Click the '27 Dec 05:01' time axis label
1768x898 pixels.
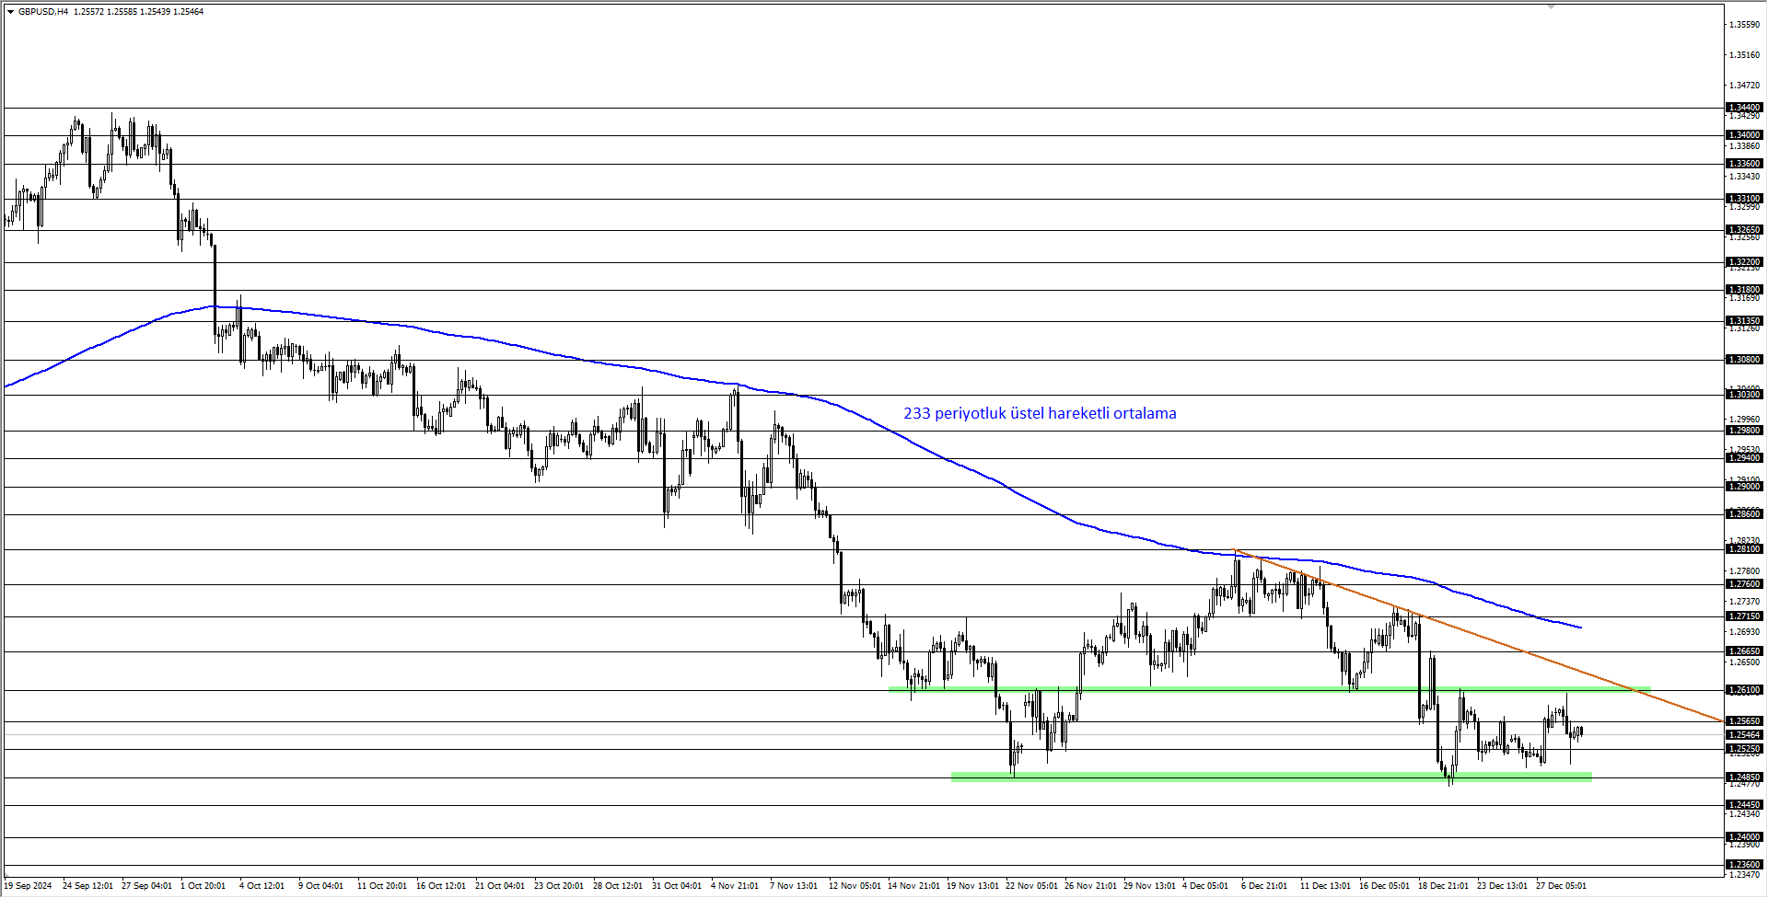point(1561,886)
